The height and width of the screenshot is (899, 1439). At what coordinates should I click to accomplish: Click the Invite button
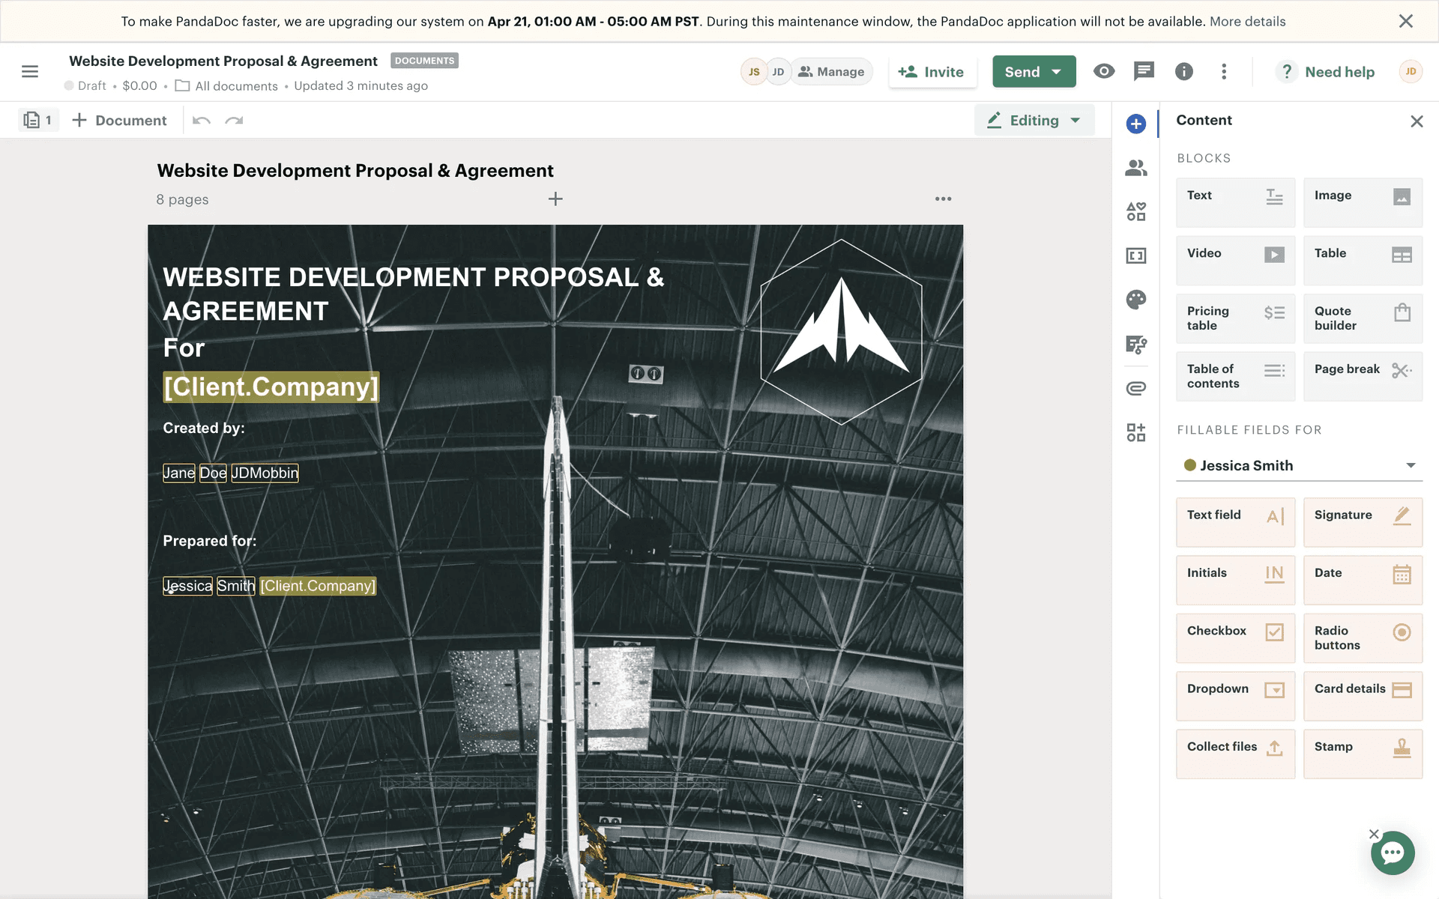pyautogui.click(x=932, y=72)
